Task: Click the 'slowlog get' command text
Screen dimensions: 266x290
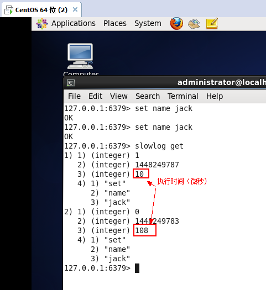Action: coord(159,146)
